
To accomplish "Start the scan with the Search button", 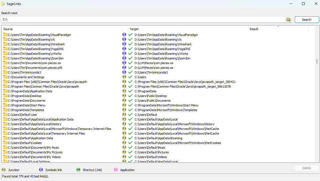I will coord(307,20).
